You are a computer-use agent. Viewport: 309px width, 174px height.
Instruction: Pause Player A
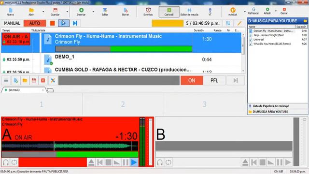coord(126,162)
